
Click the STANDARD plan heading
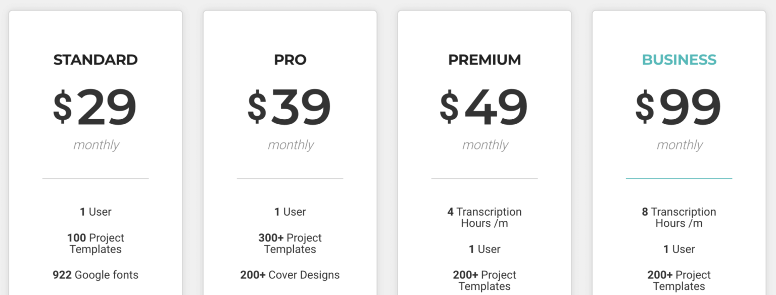[x=95, y=60]
